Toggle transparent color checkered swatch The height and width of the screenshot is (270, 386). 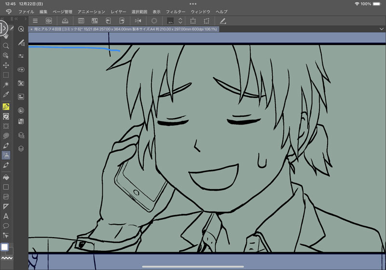6,259
